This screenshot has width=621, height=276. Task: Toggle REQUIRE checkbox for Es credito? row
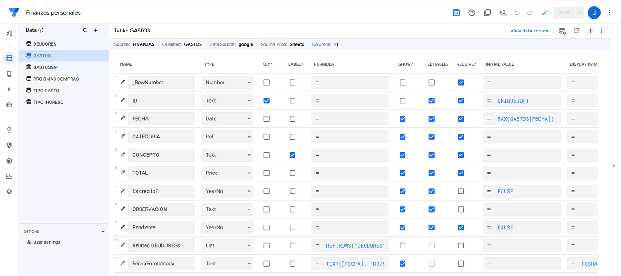[x=461, y=191]
